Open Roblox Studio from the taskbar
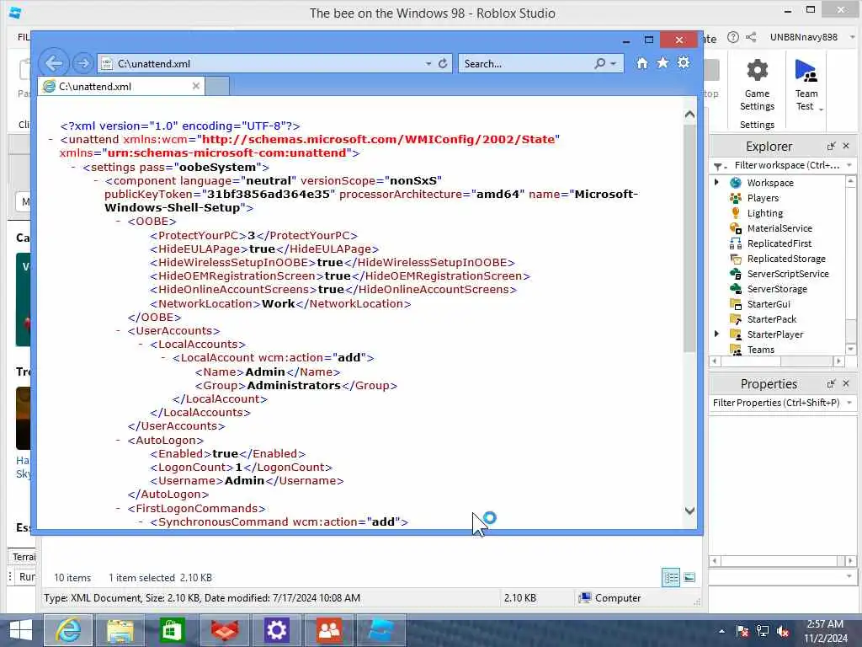This screenshot has width=862, height=647. coord(381,630)
